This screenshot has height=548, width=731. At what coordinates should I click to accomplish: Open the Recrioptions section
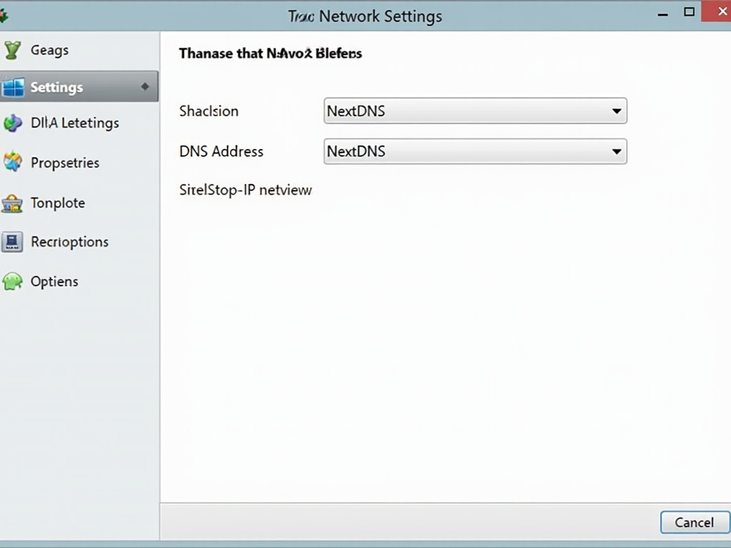79,242
